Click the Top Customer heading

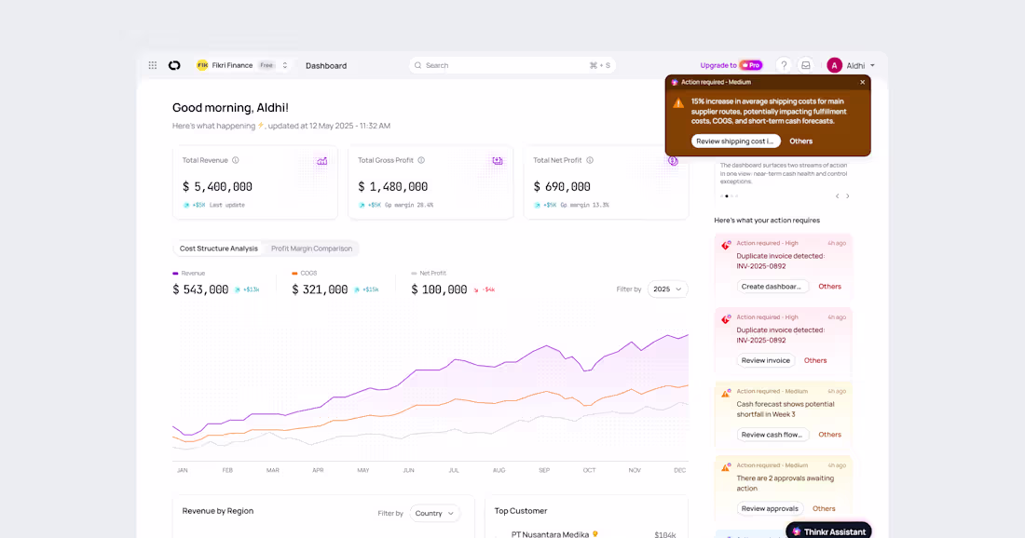click(x=521, y=511)
